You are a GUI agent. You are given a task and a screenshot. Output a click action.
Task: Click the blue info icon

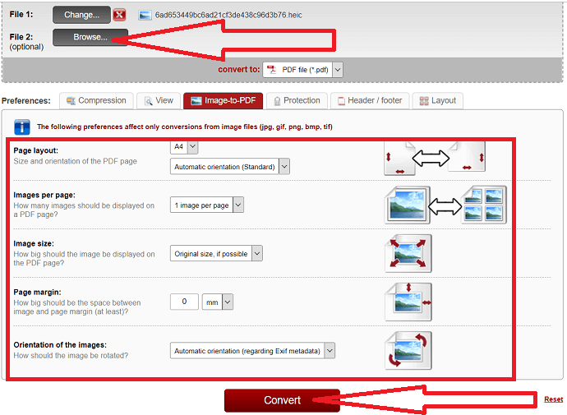point(21,127)
